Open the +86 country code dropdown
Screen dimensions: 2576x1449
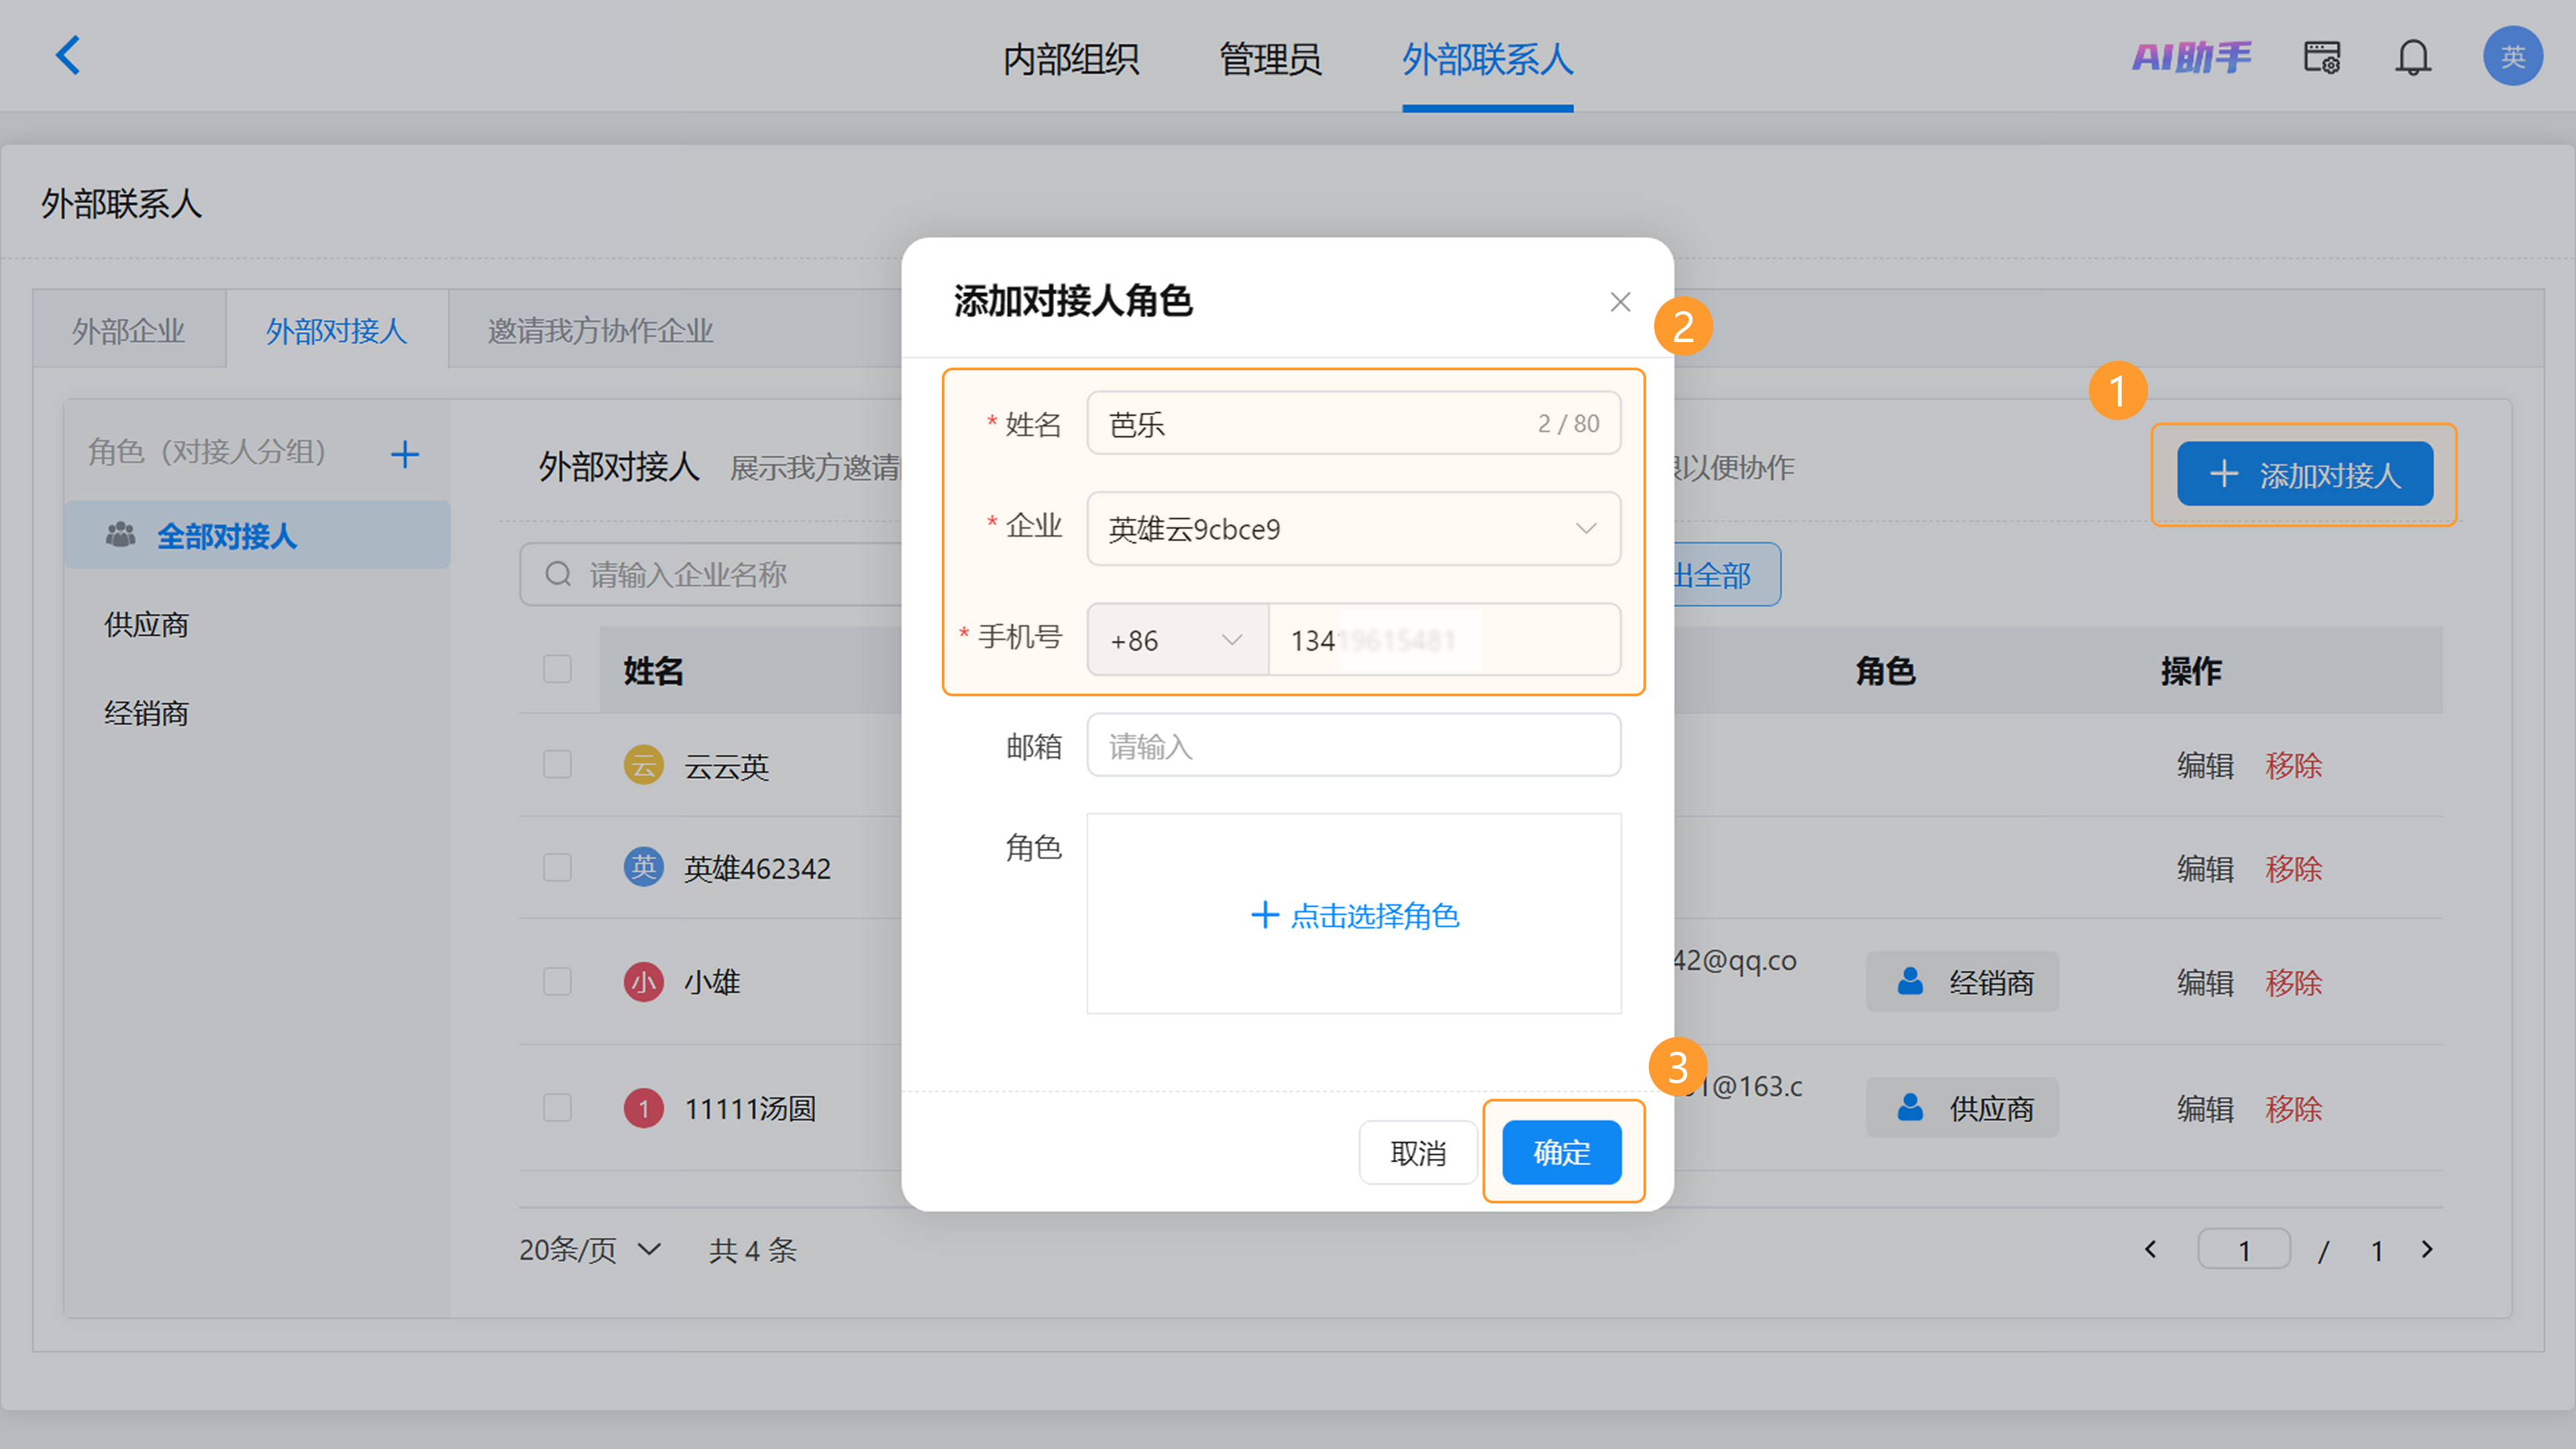click(1177, 640)
